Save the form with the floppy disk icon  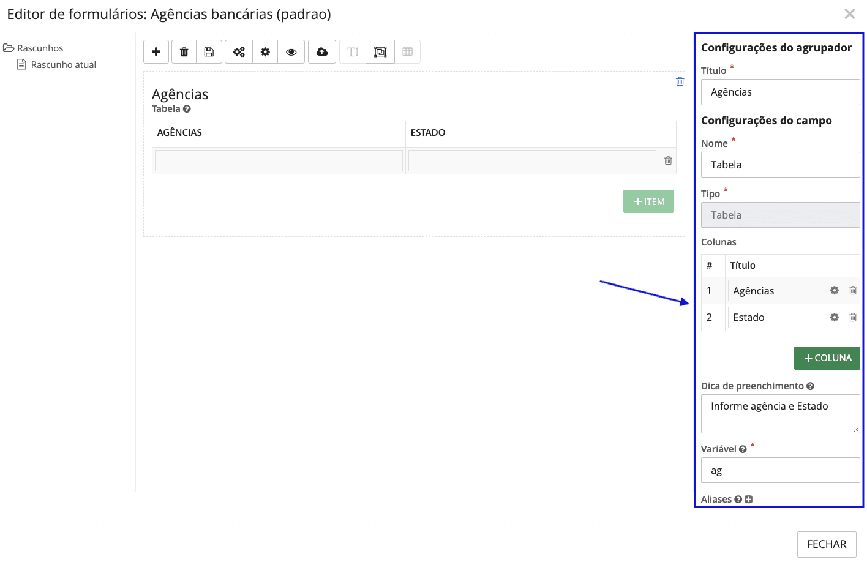[x=209, y=52]
